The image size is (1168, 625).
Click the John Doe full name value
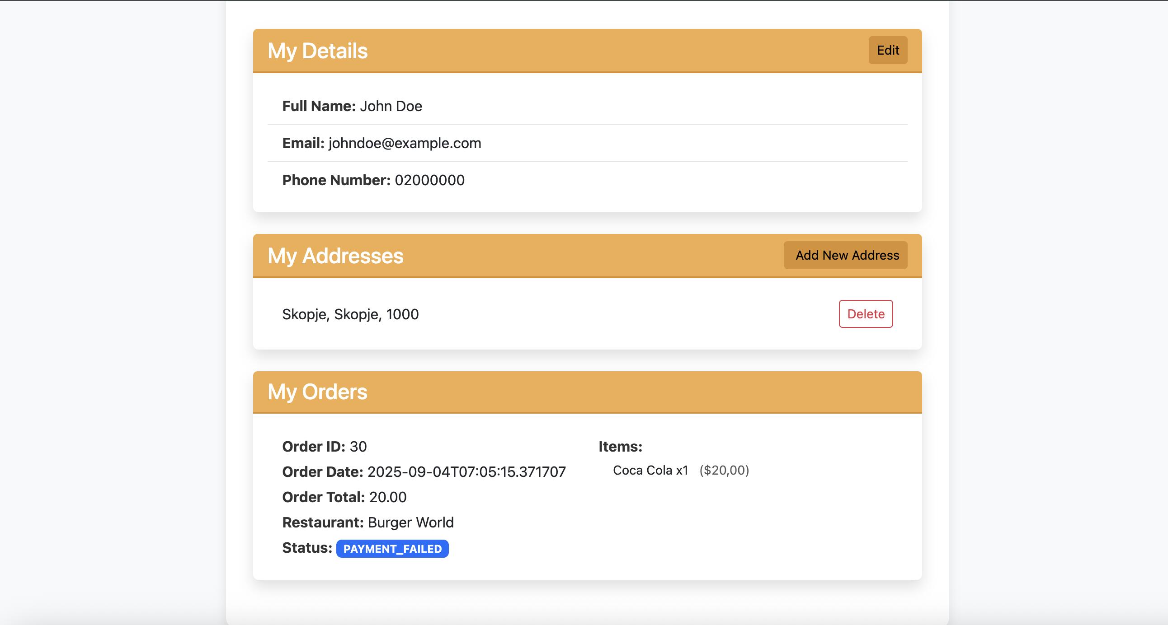391,106
